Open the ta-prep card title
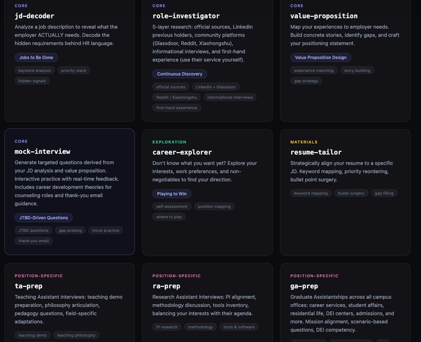The height and width of the screenshot is (342, 421). pos(29,286)
